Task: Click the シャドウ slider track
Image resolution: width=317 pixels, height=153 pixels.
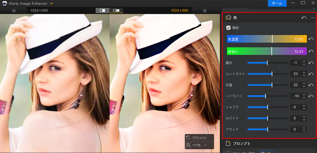Action: [x=268, y=107]
